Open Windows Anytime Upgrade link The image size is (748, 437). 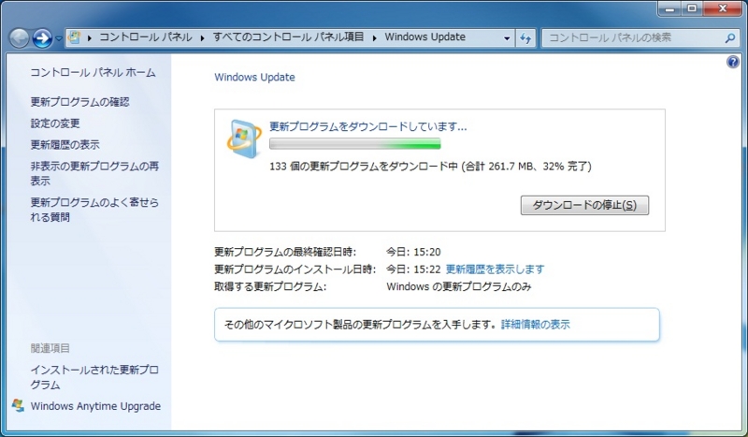95,406
